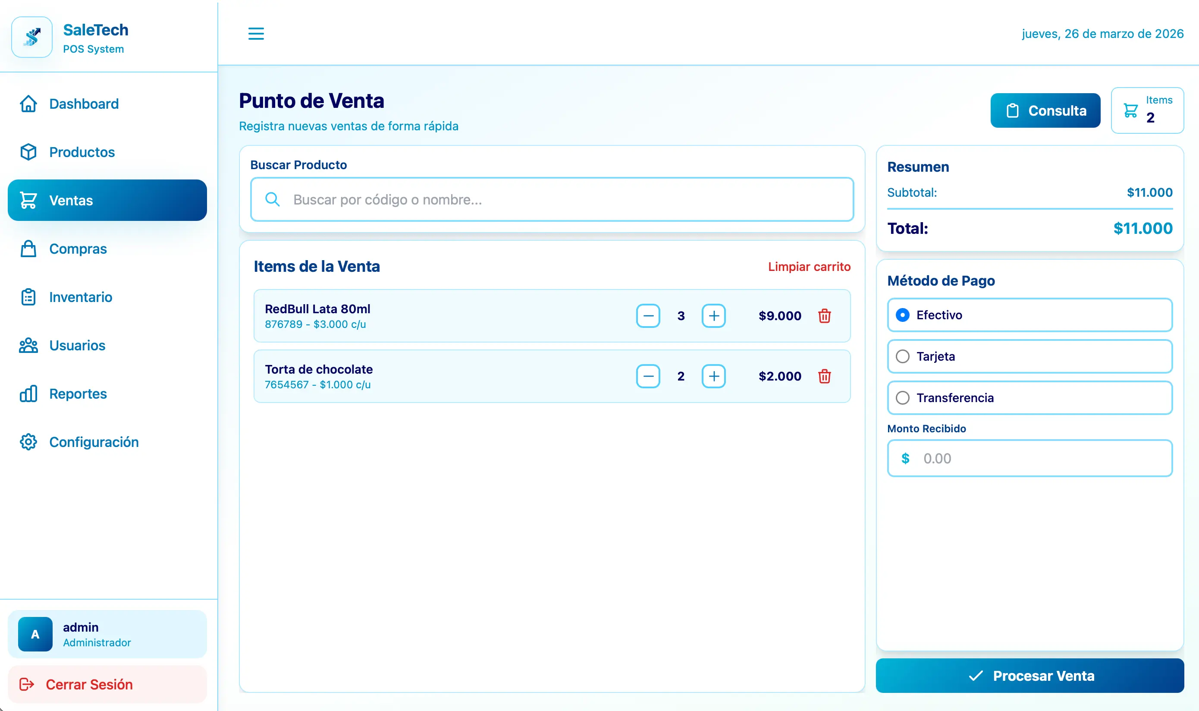Remove Torta de chocolate with trash icon
The width and height of the screenshot is (1199, 711).
[824, 376]
